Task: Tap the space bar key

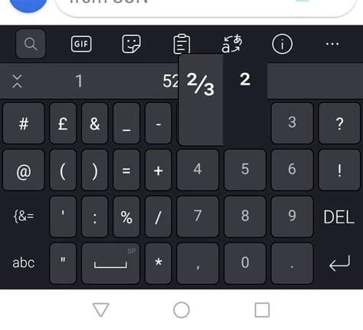Action: click(x=111, y=263)
